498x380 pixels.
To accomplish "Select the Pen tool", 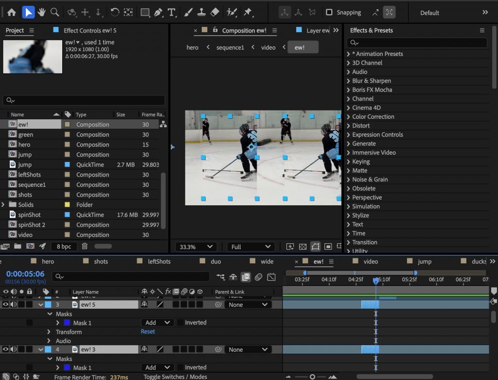I will tap(158, 12).
